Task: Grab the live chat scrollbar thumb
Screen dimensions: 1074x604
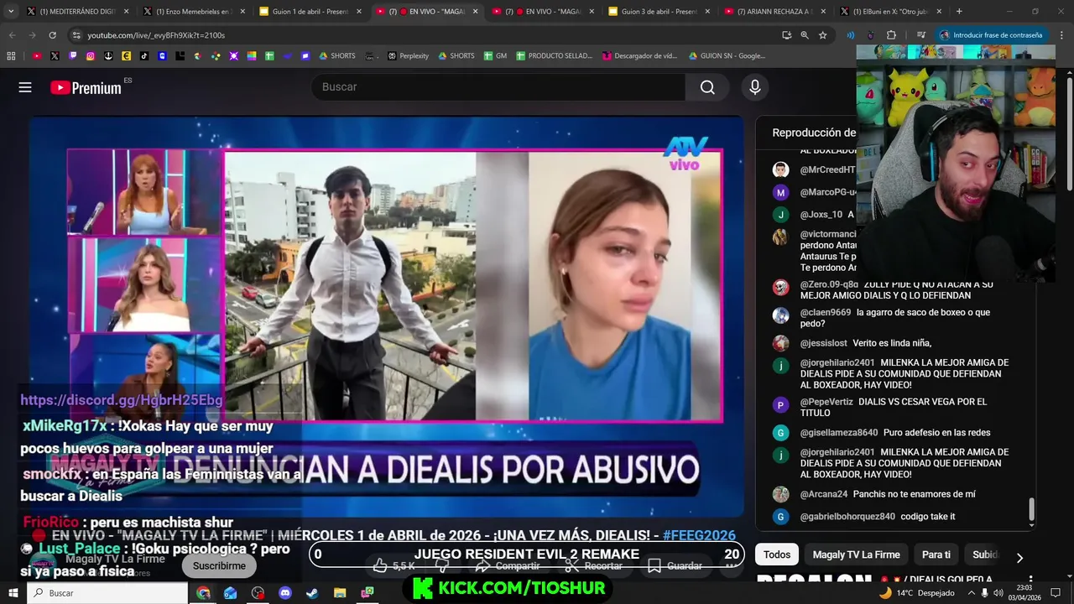Action: 1031,509
